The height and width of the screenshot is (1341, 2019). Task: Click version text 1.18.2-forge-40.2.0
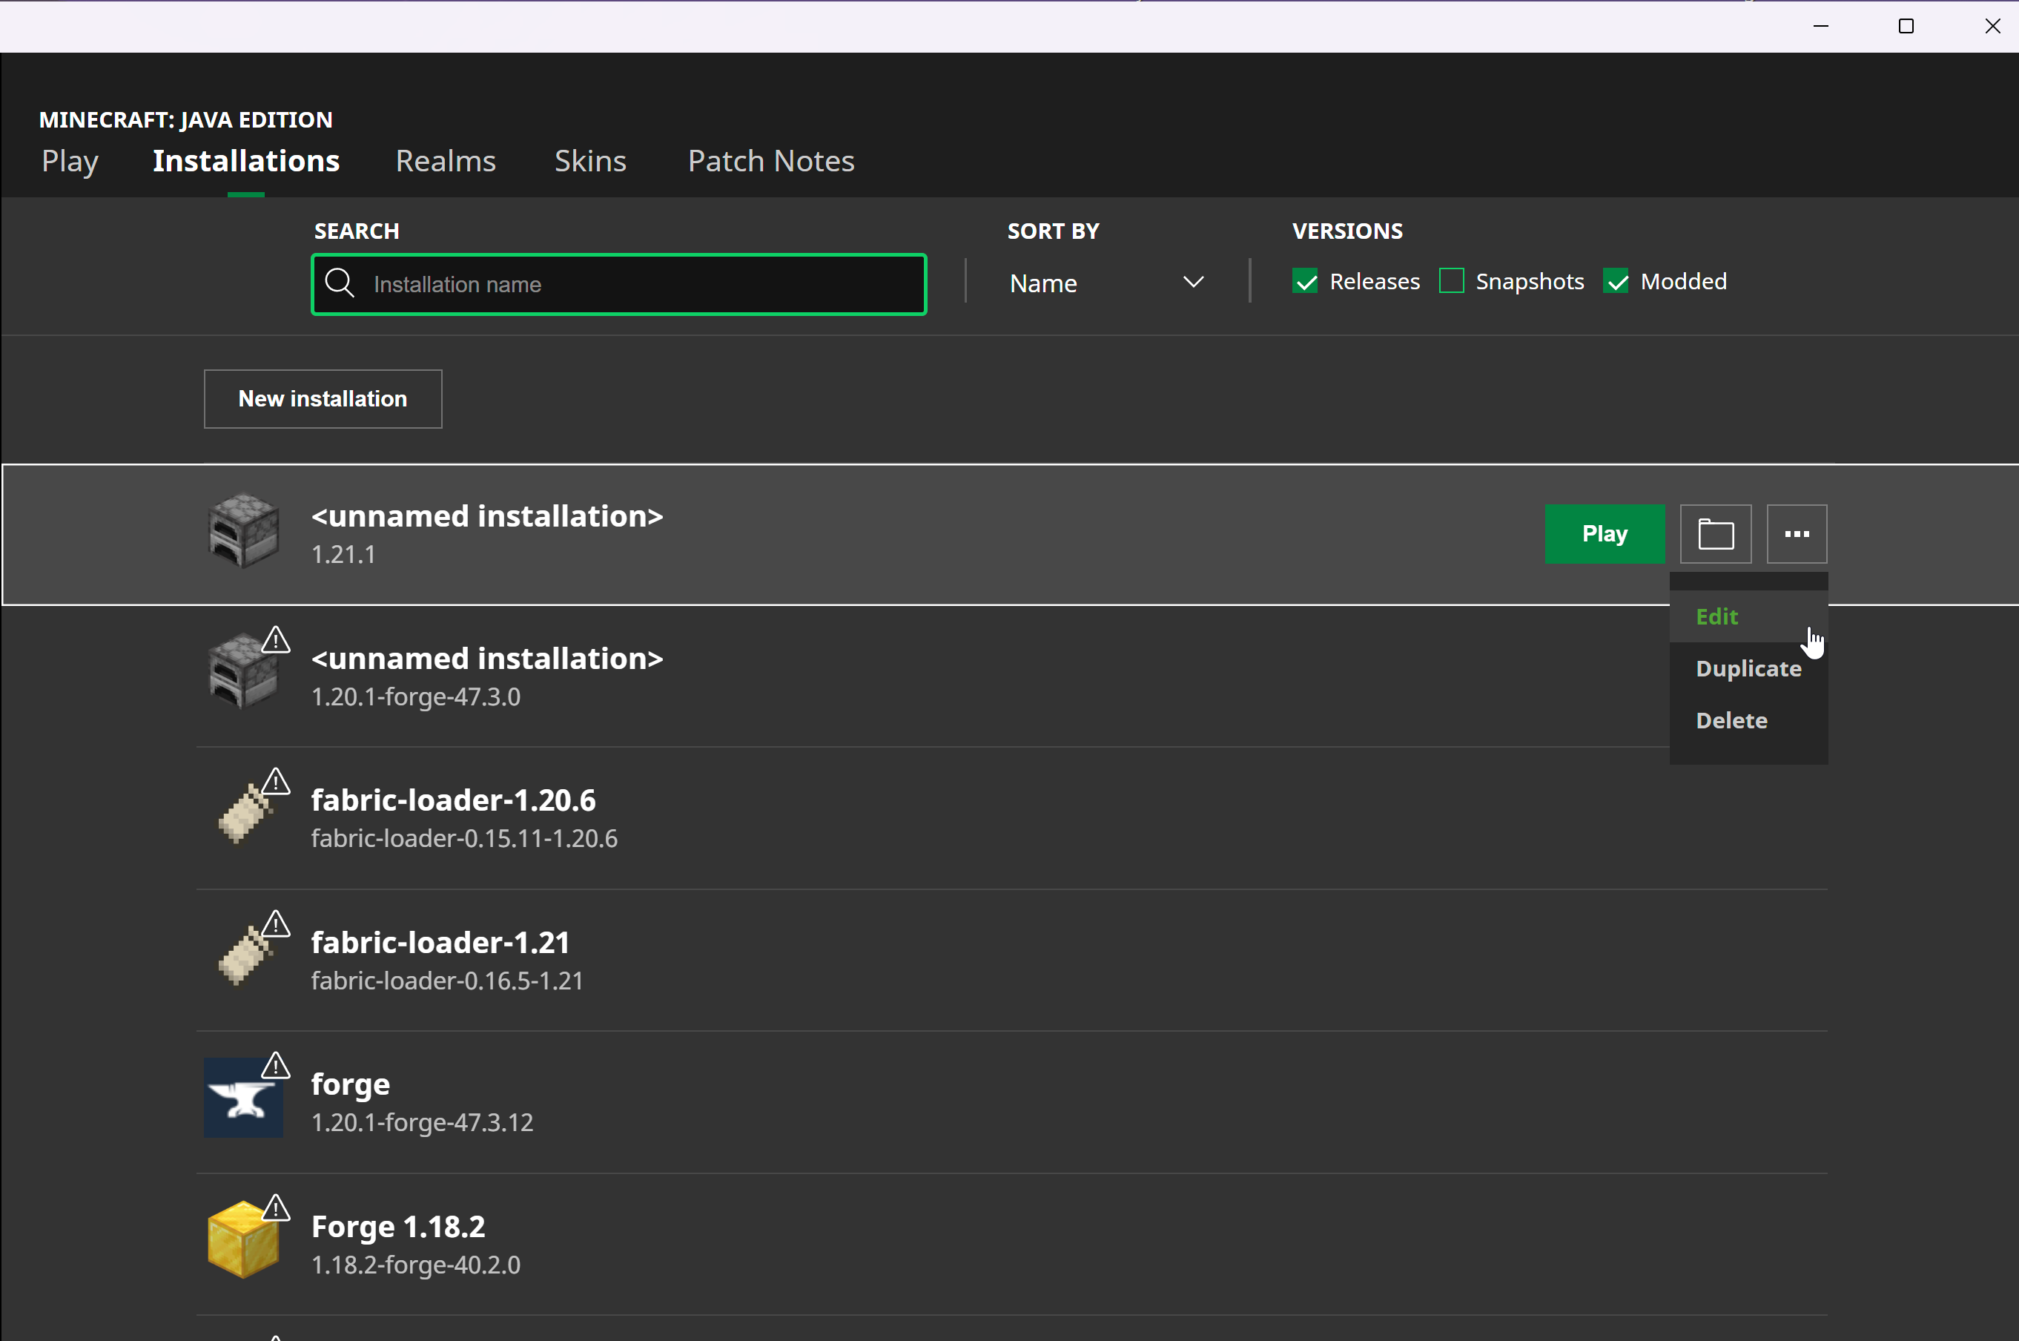415,1264
